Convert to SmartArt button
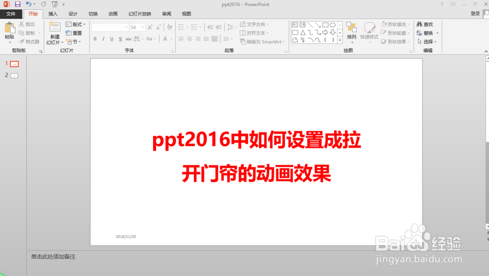Viewport: 489px width, 276px height. pos(262,42)
